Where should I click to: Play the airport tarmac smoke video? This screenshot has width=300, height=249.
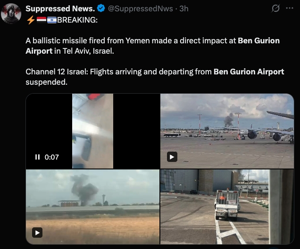point(172,157)
